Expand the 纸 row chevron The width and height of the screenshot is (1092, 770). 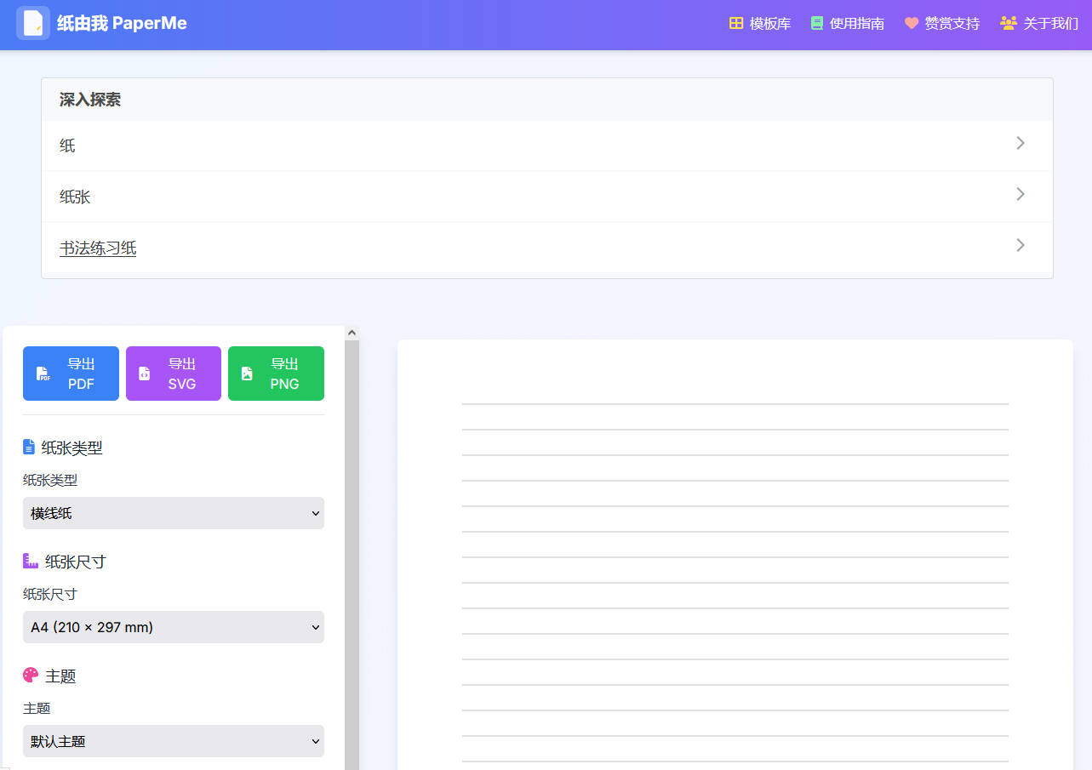tap(1021, 144)
